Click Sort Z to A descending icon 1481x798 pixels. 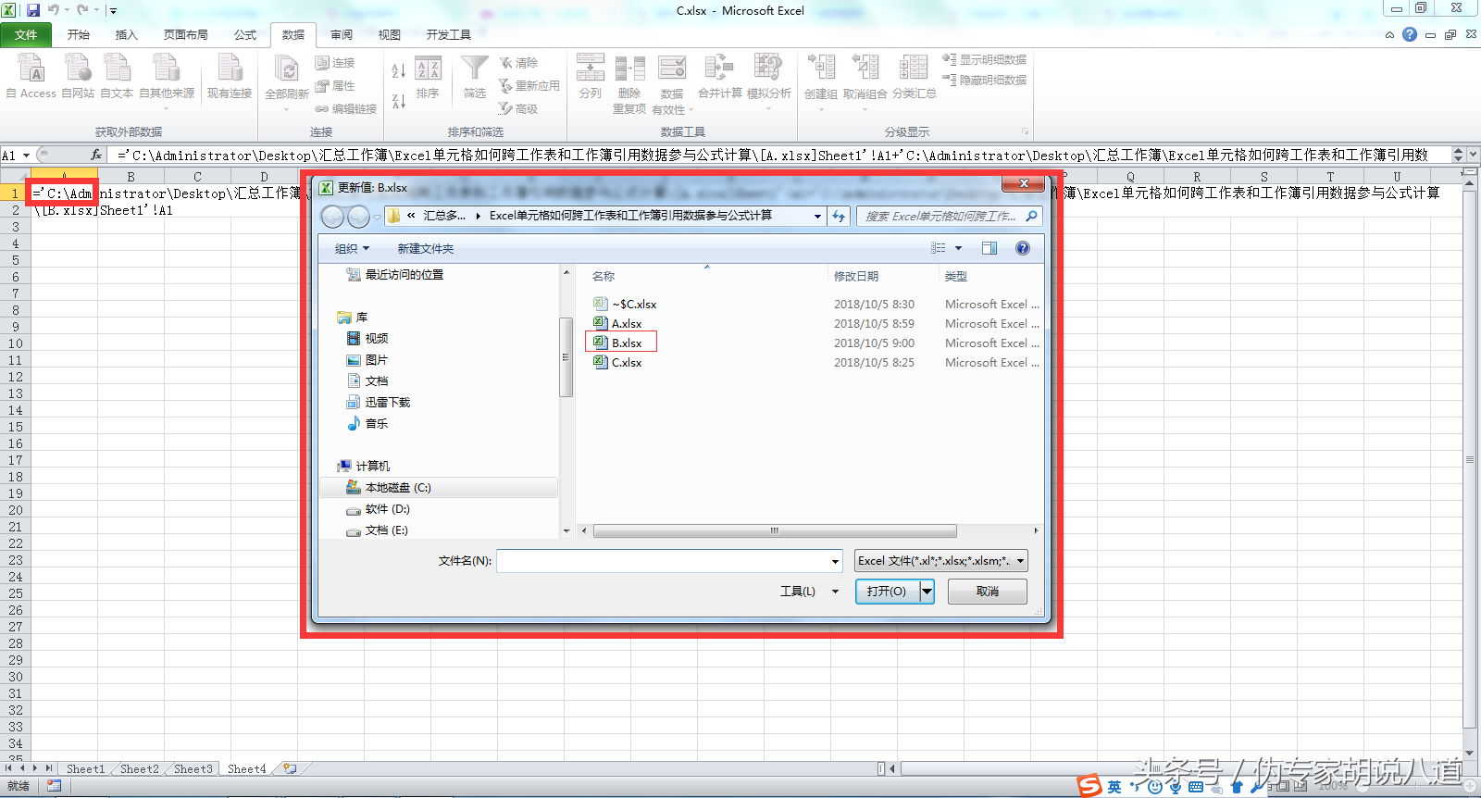(399, 100)
